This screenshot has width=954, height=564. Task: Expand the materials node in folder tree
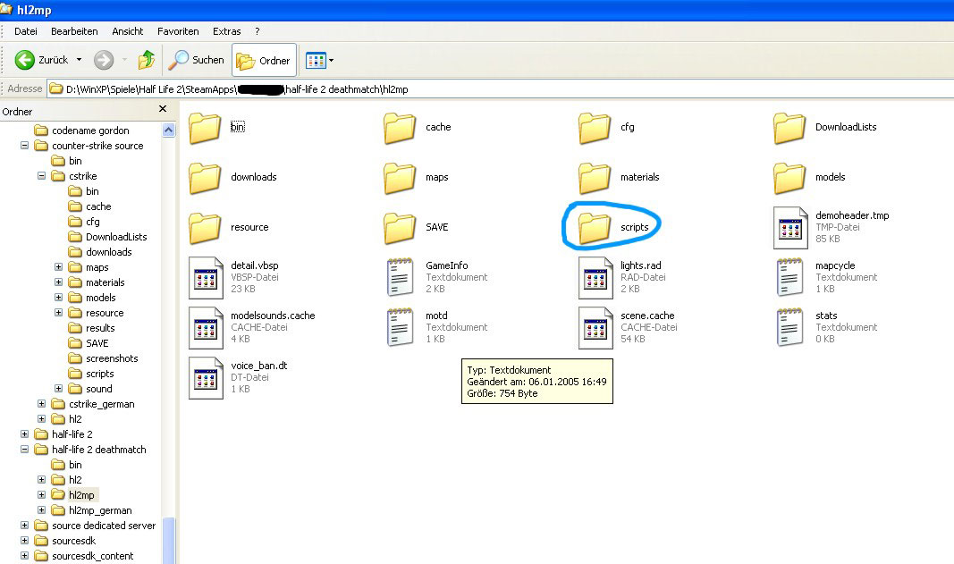click(58, 282)
